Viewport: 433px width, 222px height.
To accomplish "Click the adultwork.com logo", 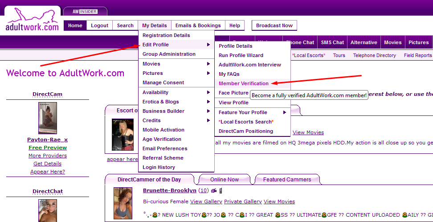I will click(x=33, y=19).
